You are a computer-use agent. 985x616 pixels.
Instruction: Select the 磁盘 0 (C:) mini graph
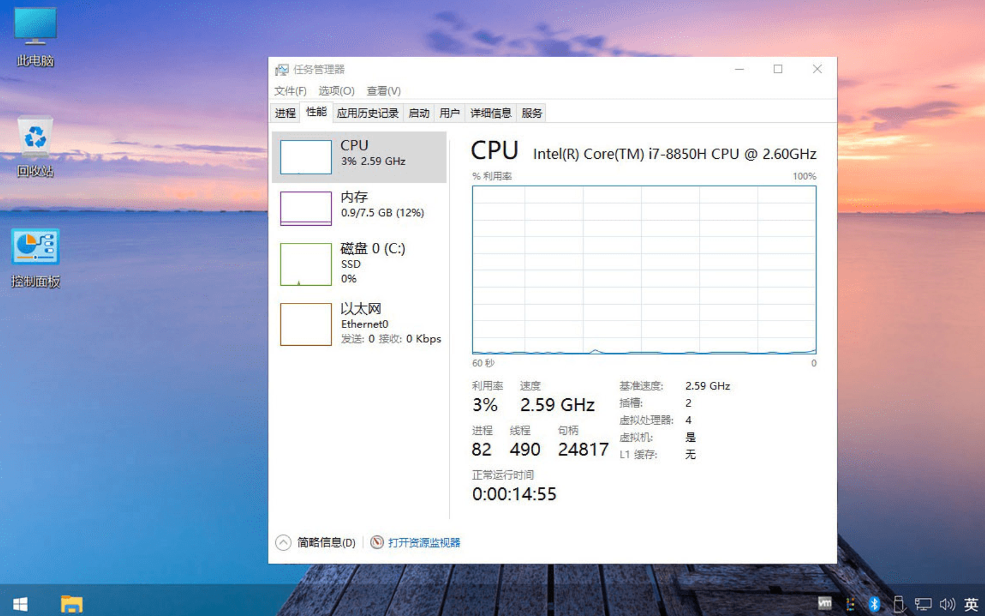tap(305, 264)
